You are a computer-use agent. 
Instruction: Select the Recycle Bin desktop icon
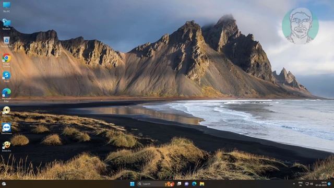pos(6,42)
